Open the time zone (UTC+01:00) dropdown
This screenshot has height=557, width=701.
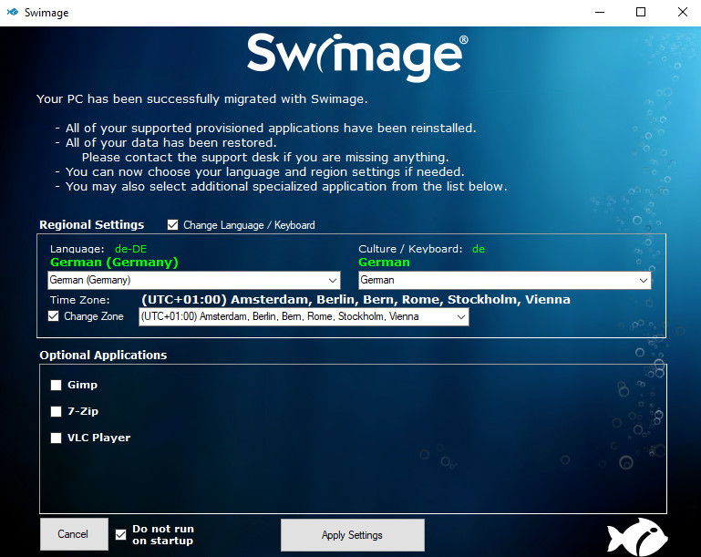[x=304, y=316]
